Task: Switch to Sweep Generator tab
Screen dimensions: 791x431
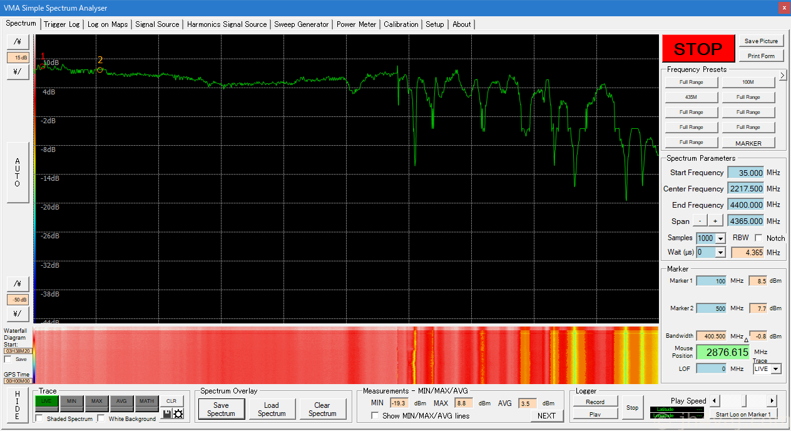Action: [x=302, y=24]
